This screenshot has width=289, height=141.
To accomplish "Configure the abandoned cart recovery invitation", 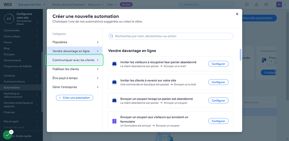I will pyautogui.click(x=218, y=64).
